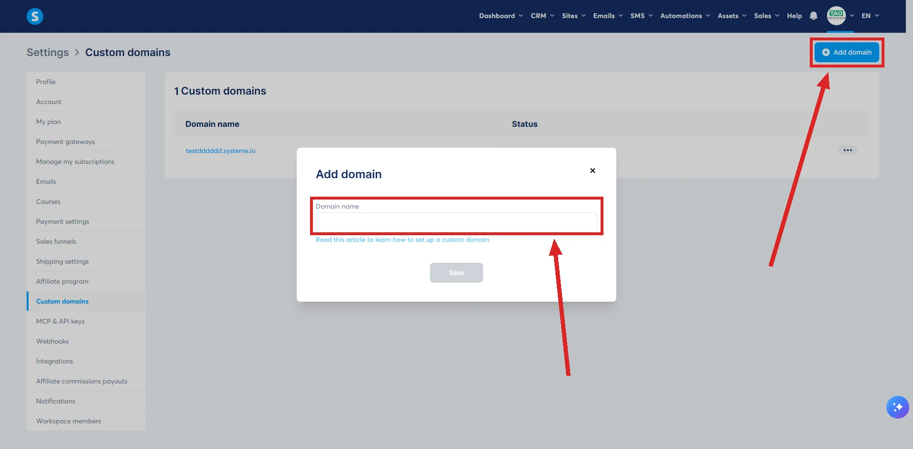Open the notifications bell icon

point(813,16)
